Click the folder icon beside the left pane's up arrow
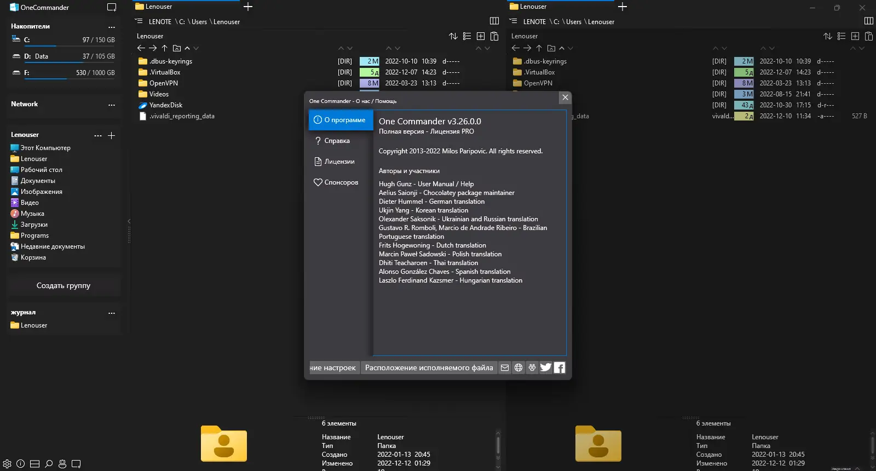Viewport: 876px width, 471px height. tap(176, 48)
